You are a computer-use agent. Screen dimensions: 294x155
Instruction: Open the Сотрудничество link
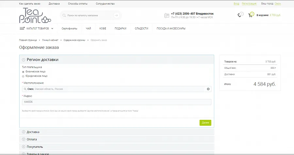[105, 4]
